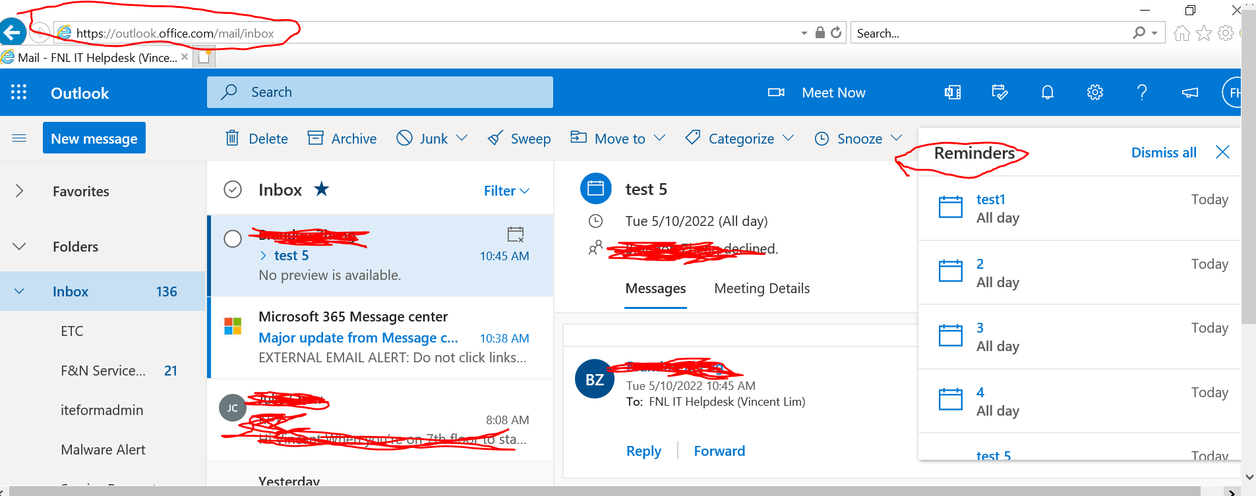Close the Reminders panel
The width and height of the screenshot is (1256, 496).
(1222, 152)
